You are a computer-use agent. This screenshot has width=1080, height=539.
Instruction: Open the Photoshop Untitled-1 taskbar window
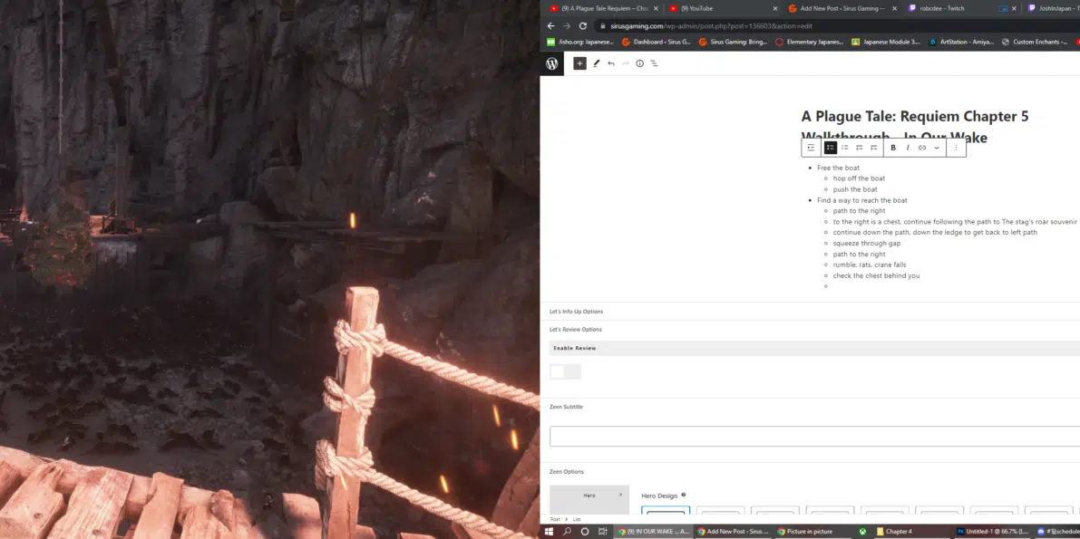pyautogui.click(x=993, y=532)
